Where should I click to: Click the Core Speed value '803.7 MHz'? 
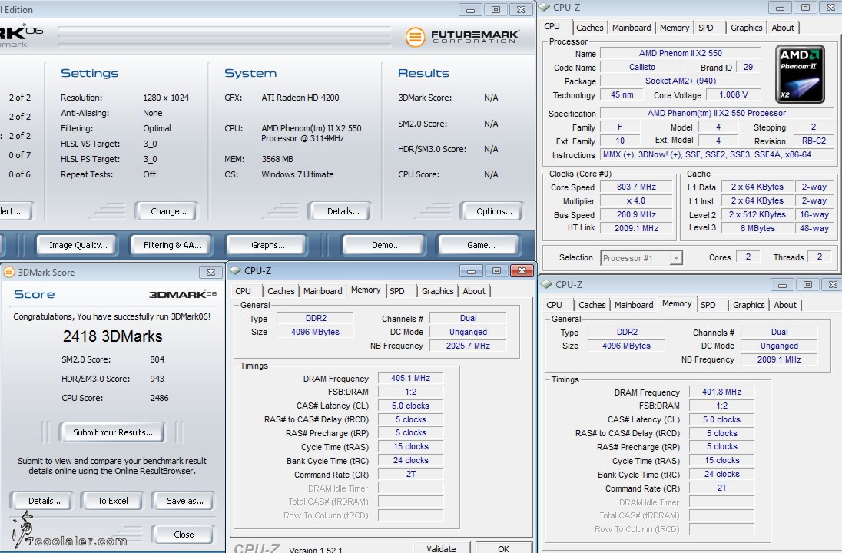[636, 187]
